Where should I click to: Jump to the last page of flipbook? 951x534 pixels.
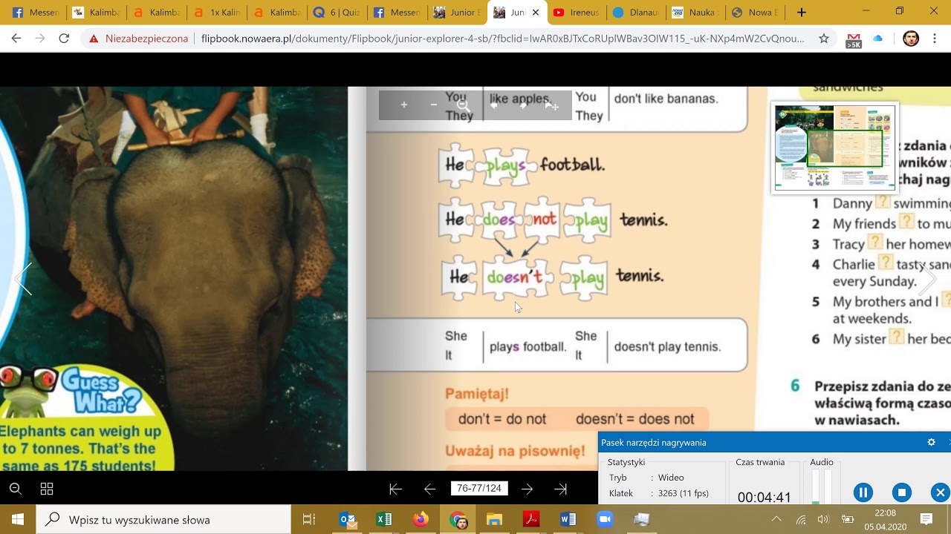click(561, 489)
